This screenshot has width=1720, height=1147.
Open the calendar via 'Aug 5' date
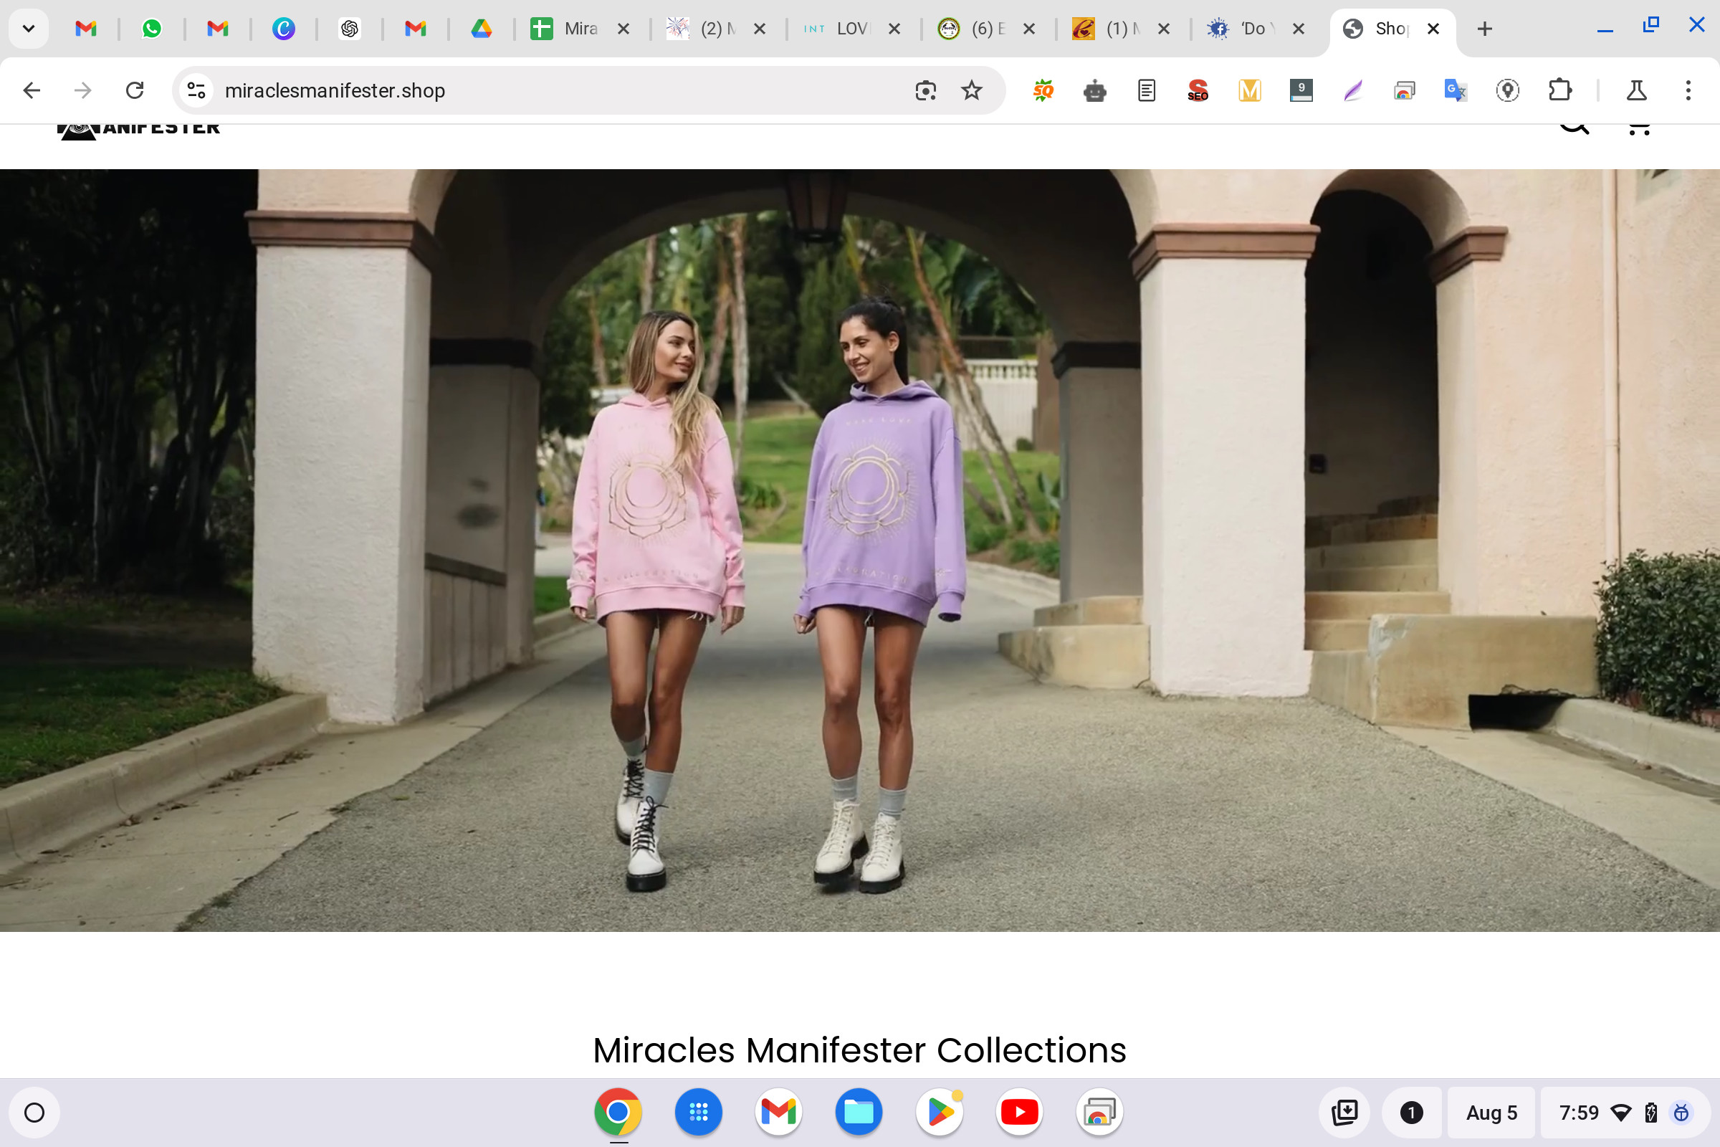(1492, 1113)
